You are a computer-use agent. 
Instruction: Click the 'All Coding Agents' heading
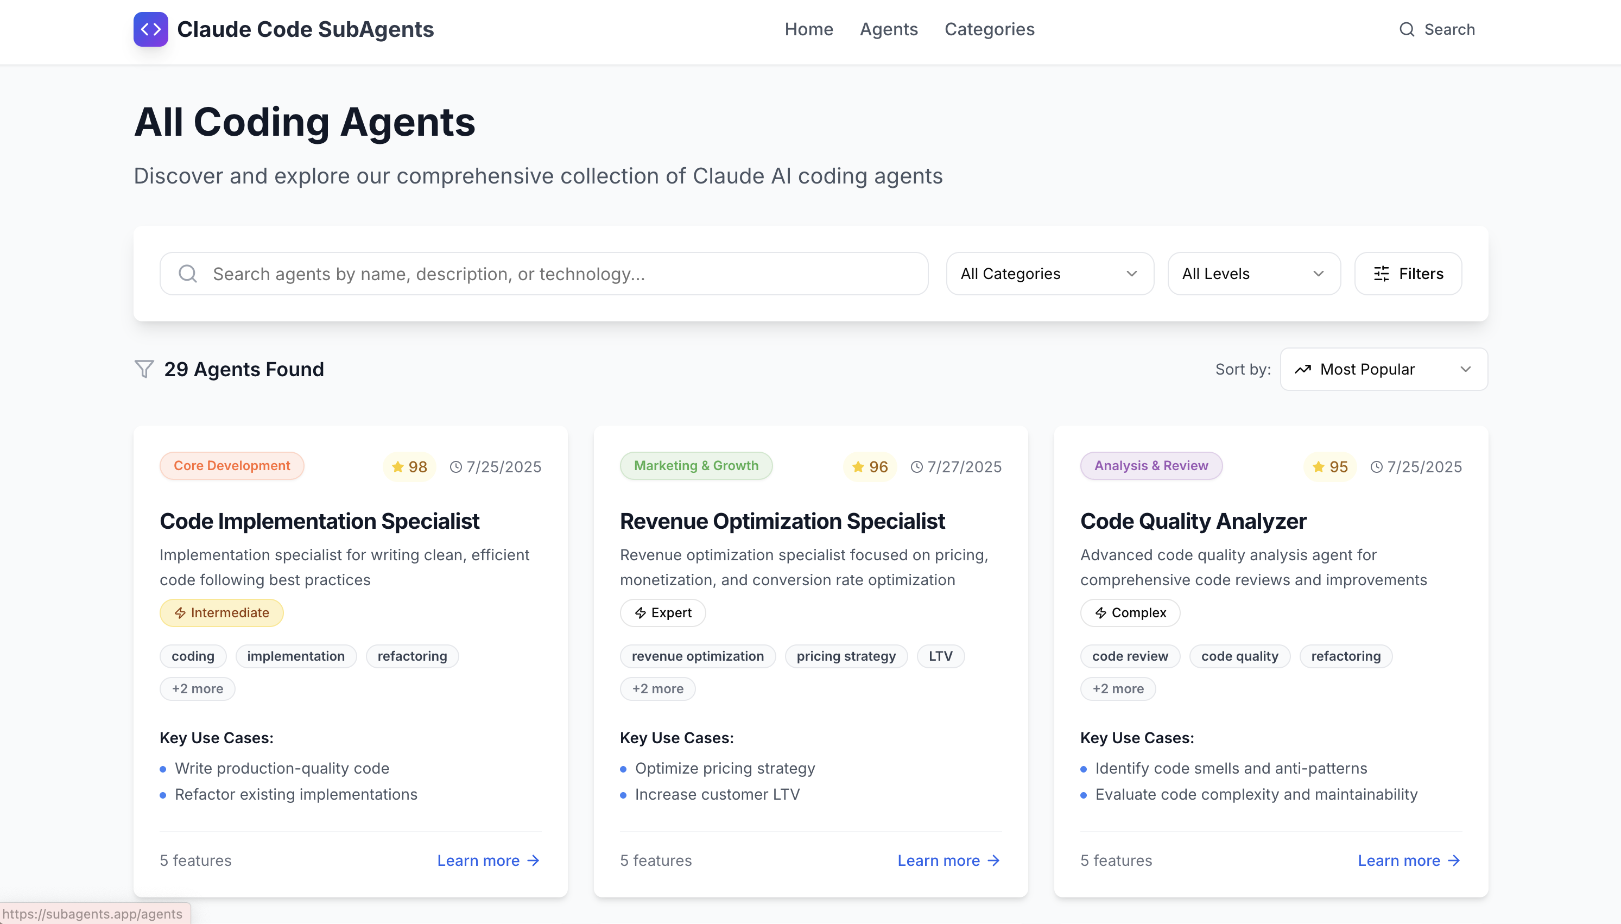pos(305,122)
